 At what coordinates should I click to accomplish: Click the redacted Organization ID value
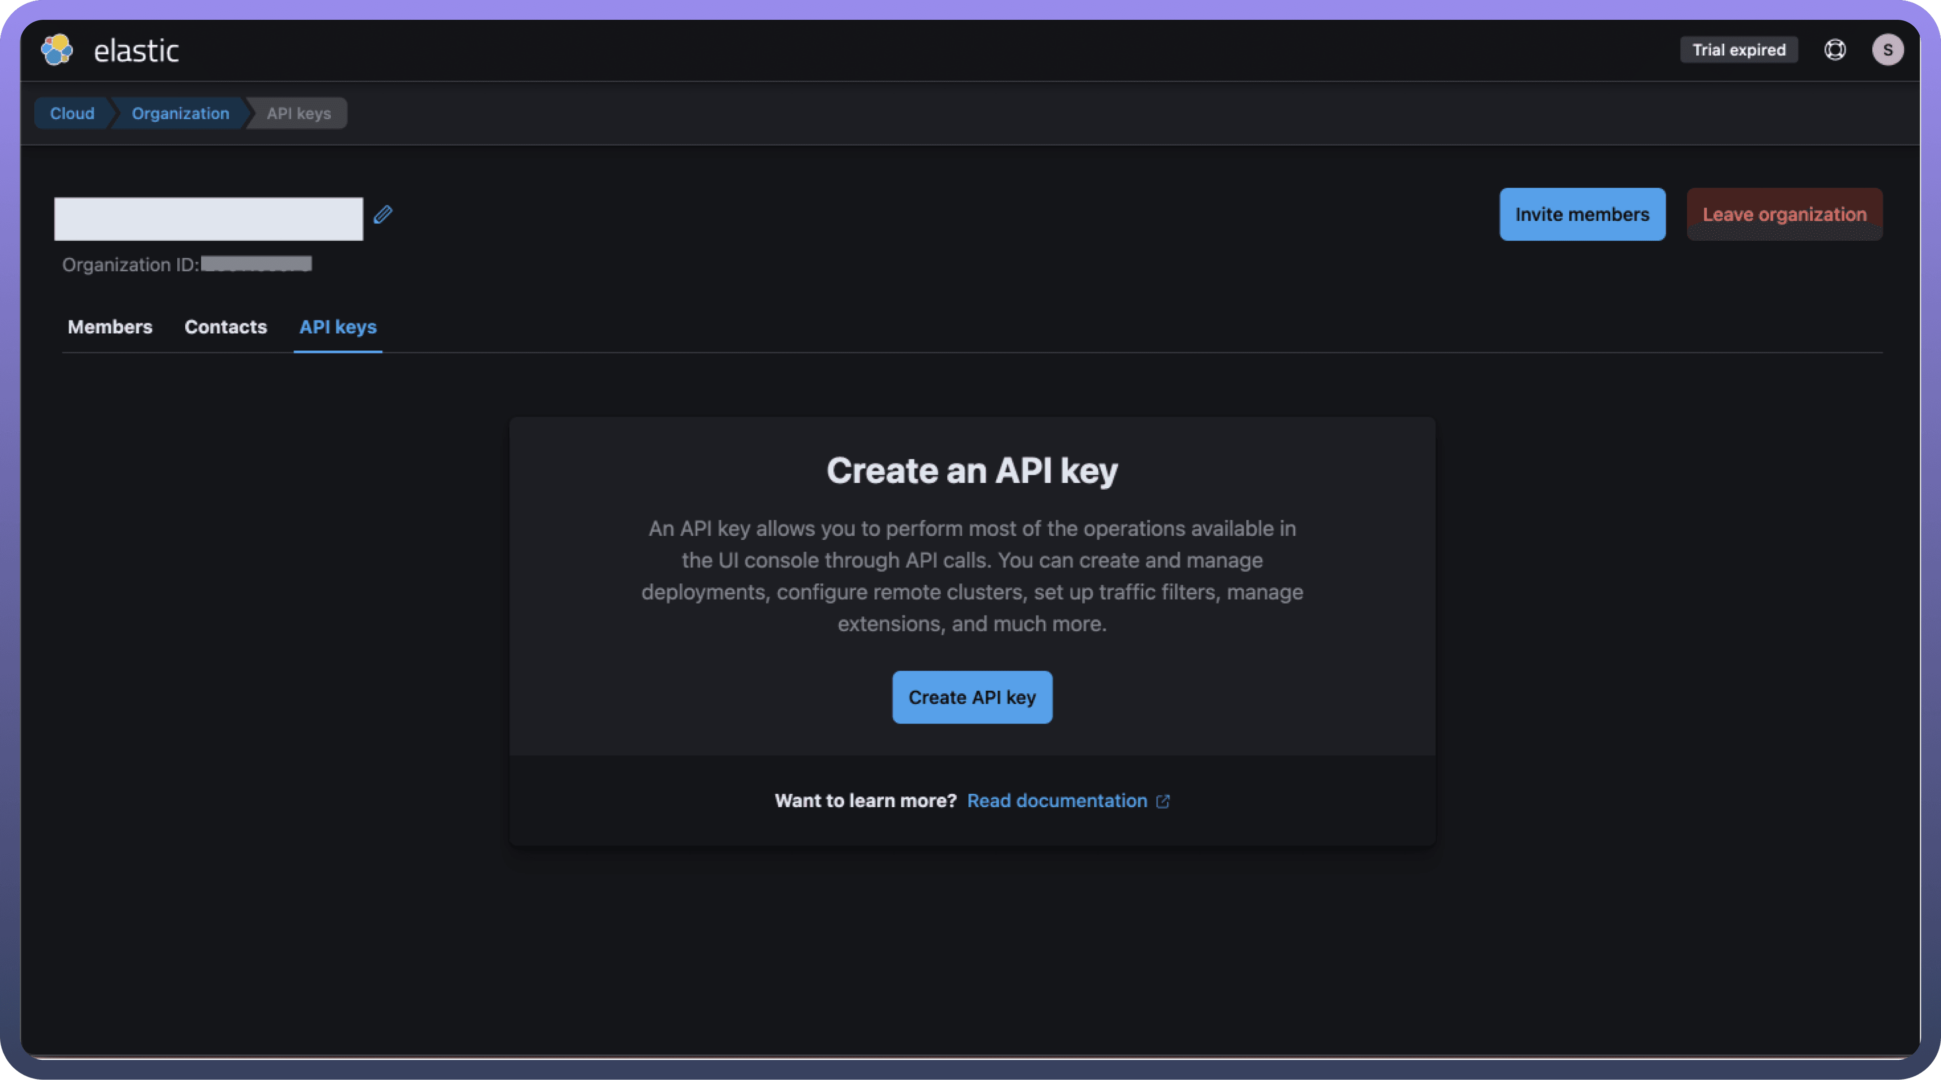pos(256,264)
